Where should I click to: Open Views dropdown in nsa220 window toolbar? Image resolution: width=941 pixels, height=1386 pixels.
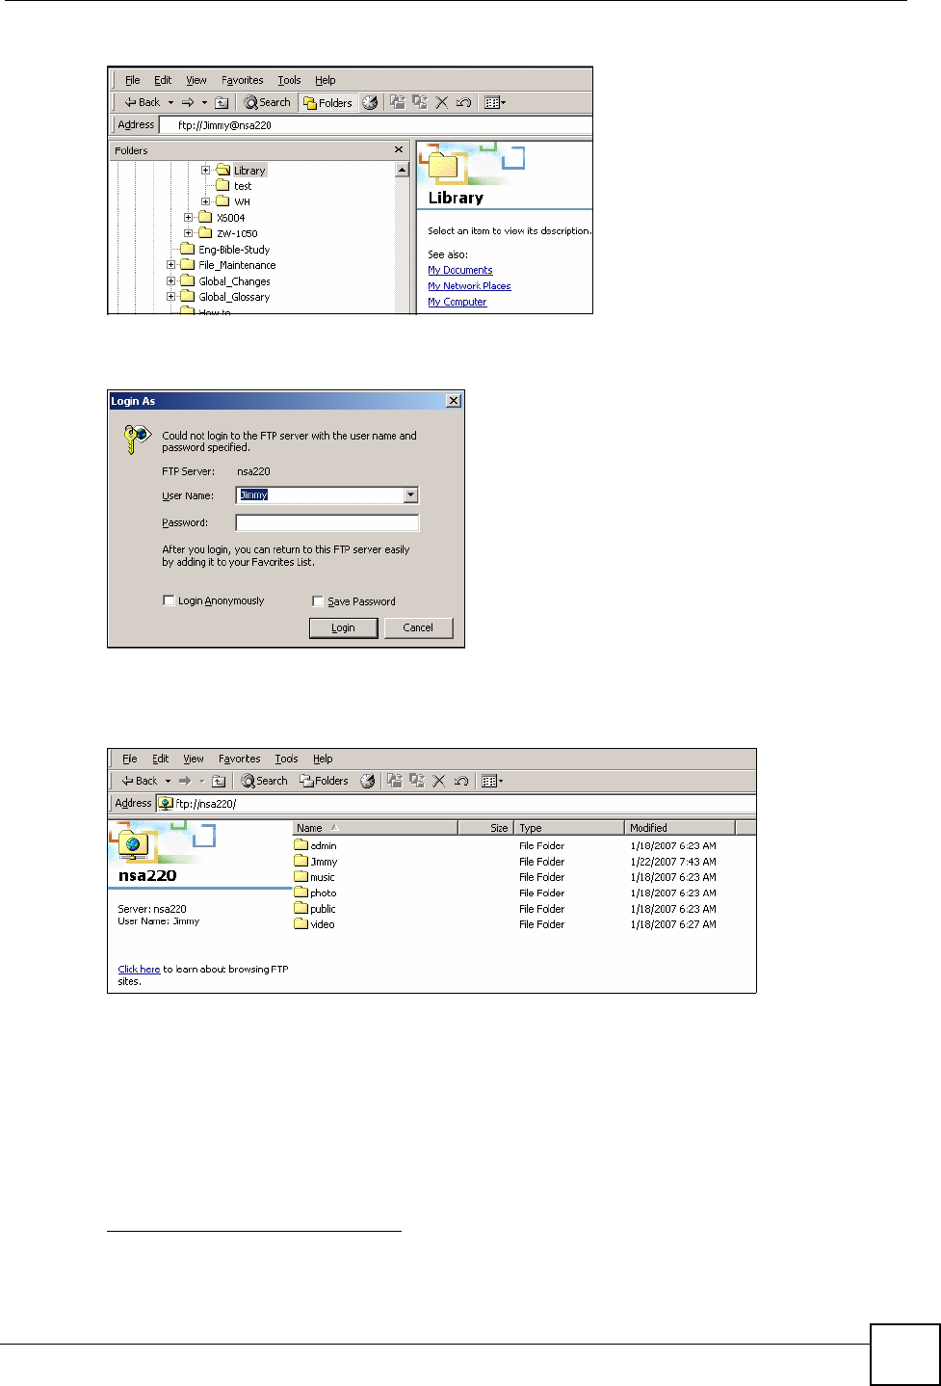(x=492, y=781)
